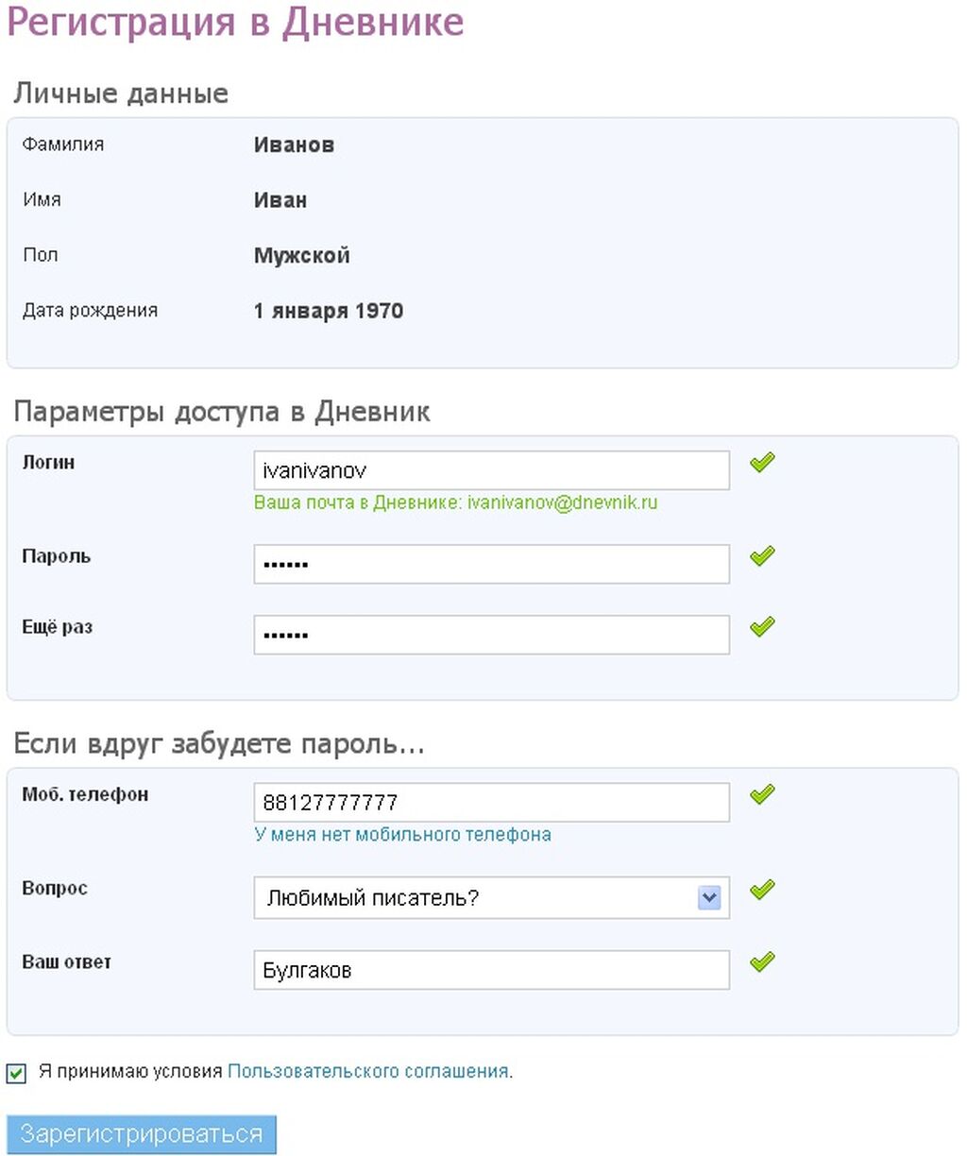Click into the Пароль password field
The width and height of the screenshot is (967, 1156).
(x=491, y=564)
